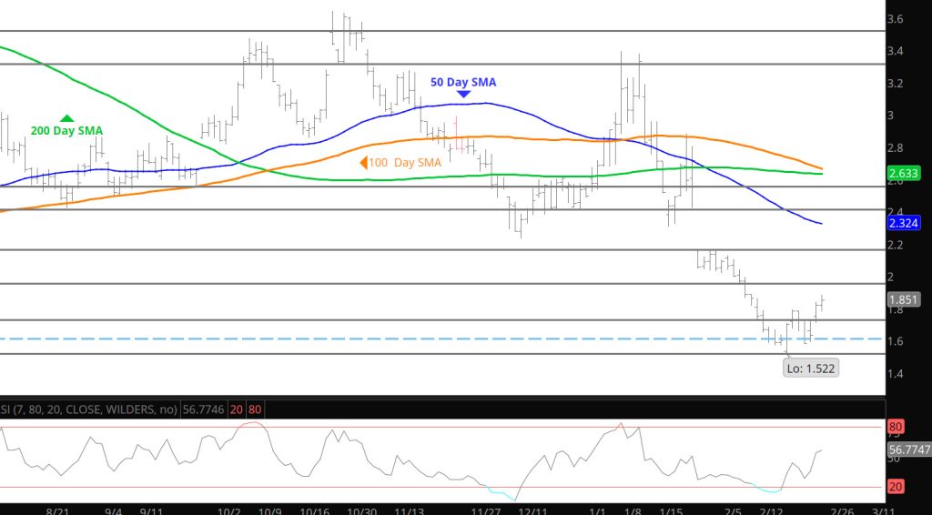Click the 2/12 date on time axis

click(772, 512)
